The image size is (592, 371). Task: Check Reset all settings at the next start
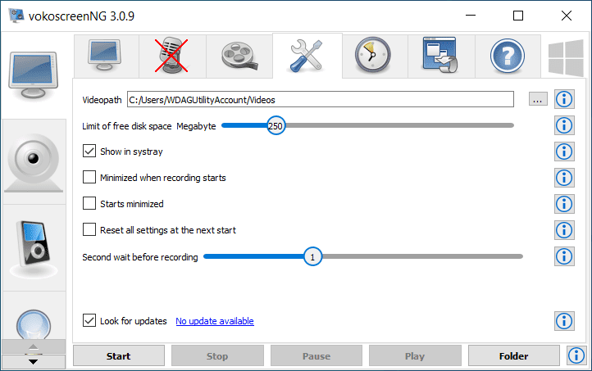[89, 229]
